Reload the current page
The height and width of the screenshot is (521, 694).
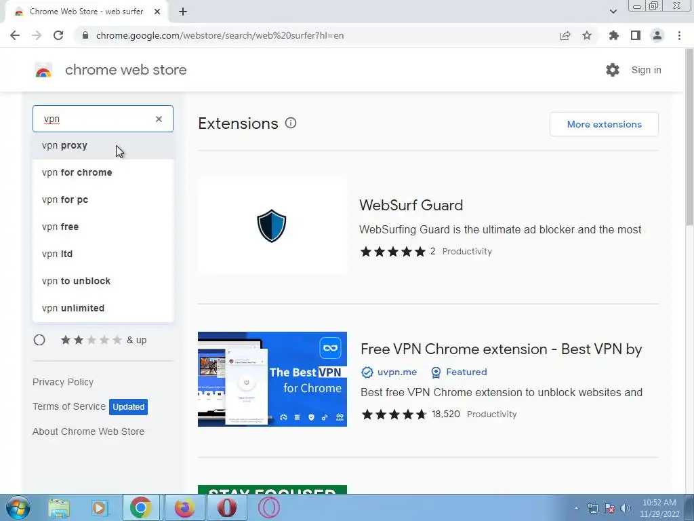58,35
